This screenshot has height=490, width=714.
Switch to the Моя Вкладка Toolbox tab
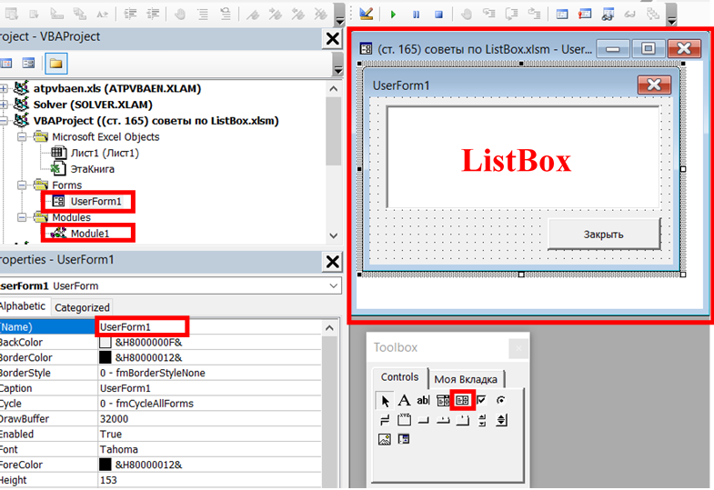466,379
